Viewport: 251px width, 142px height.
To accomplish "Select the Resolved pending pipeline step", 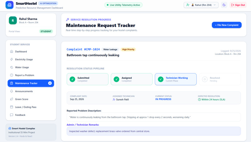I will [x=220, y=79].
